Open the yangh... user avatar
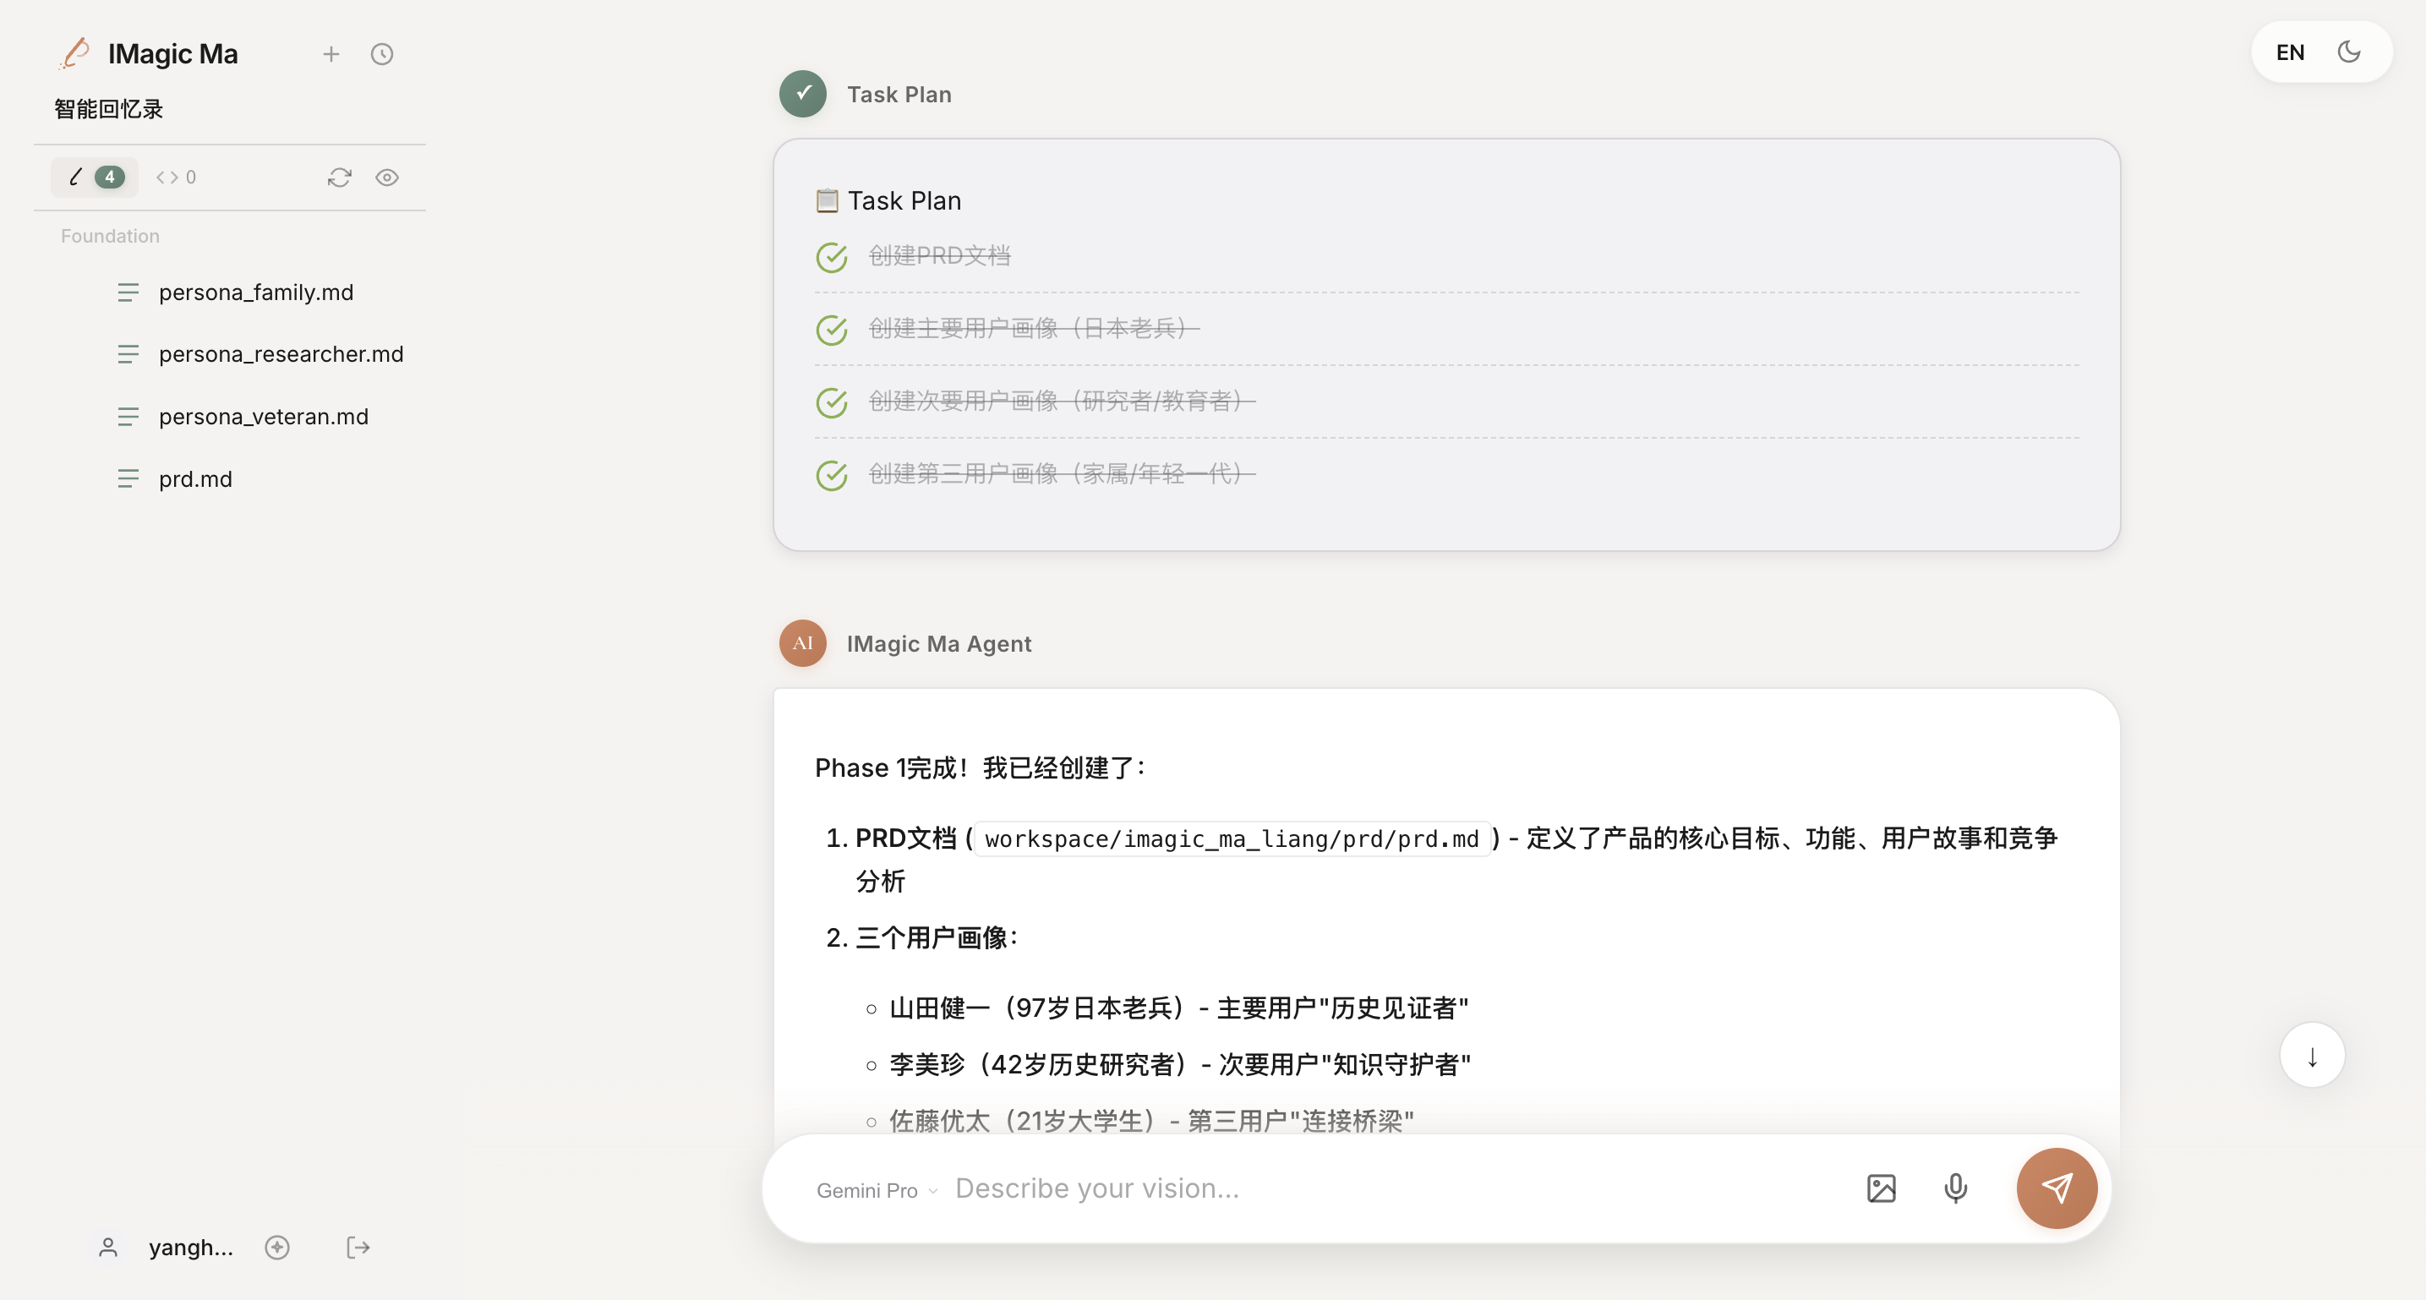Screen dimensions: 2426x1300 coord(108,1248)
